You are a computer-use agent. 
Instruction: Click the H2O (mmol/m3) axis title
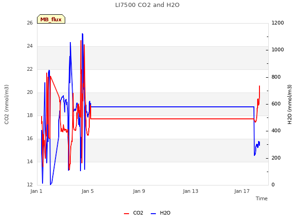[x=290, y=105]
